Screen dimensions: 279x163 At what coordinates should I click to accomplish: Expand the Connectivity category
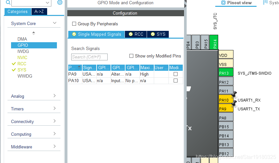tap(54, 121)
